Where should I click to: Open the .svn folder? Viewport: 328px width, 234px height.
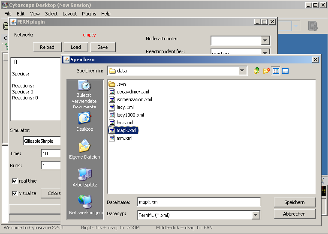117,84
